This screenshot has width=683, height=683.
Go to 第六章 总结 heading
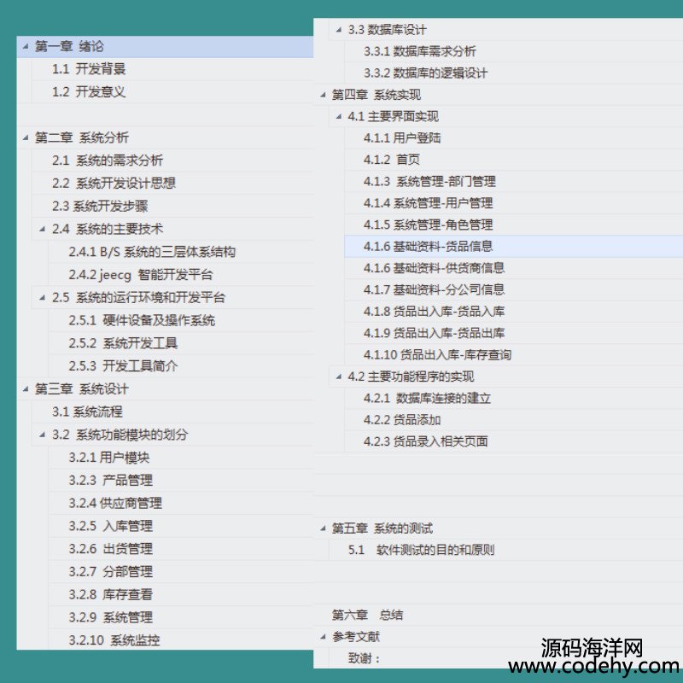coord(367,616)
